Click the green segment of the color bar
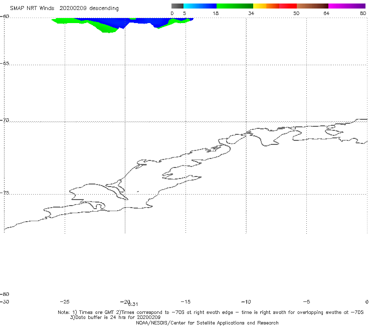This screenshot has height=326, width=371. [235, 6]
